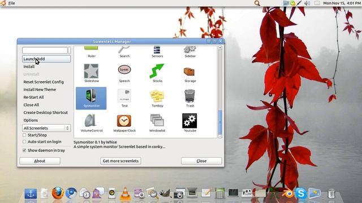Select the Youtube gears icon
The height and width of the screenshot is (203, 362).
pos(189,121)
